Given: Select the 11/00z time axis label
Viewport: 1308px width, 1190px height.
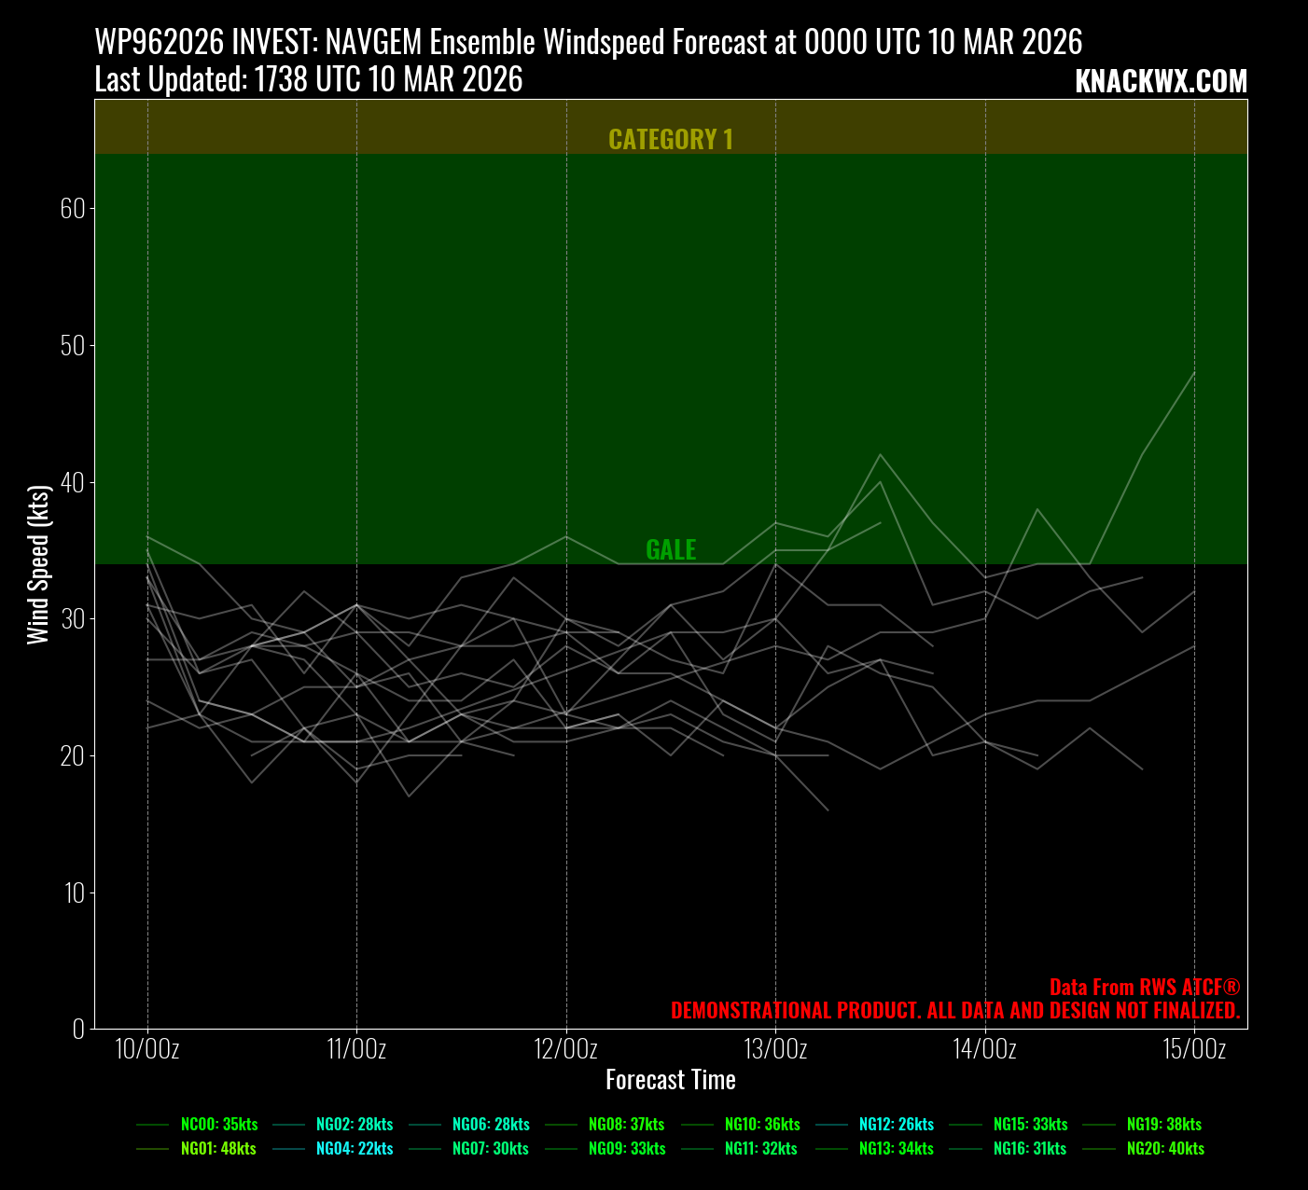Looking at the screenshot, I should tap(356, 1050).
